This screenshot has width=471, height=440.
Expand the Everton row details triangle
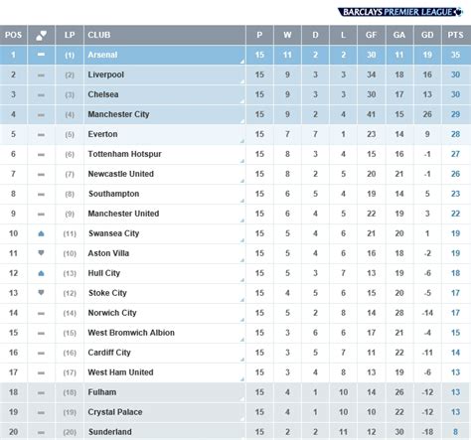[242, 141]
